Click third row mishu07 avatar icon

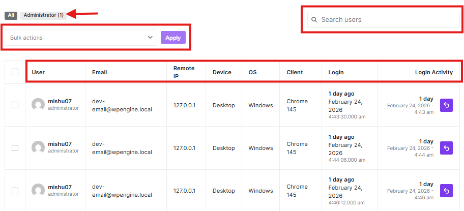click(38, 190)
